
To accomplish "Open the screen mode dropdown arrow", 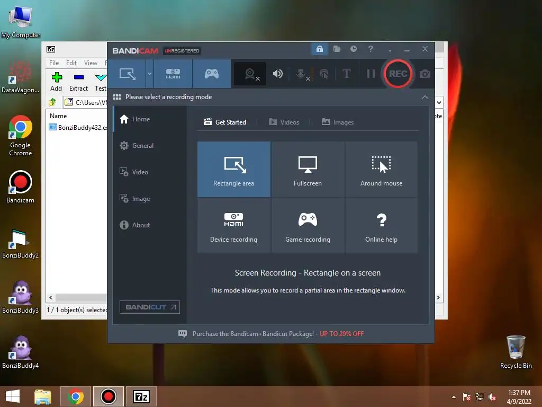I will 150,74.
